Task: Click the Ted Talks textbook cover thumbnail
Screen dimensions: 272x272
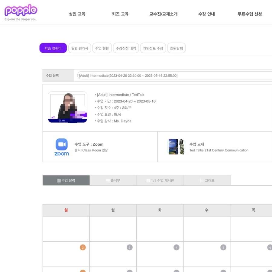Action: pyautogui.click(x=176, y=147)
